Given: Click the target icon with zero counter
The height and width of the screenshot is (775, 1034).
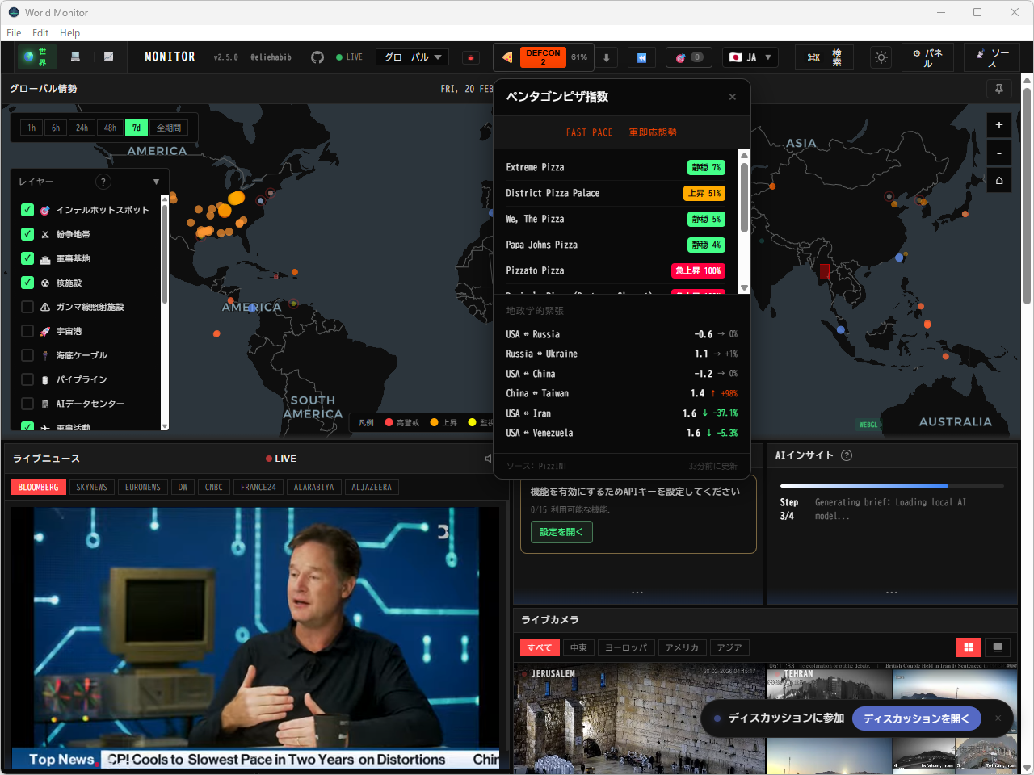Looking at the screenshot, I should point(688,57).
